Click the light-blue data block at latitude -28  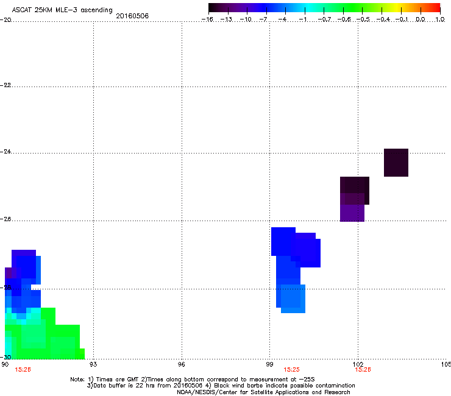(293, 299)
